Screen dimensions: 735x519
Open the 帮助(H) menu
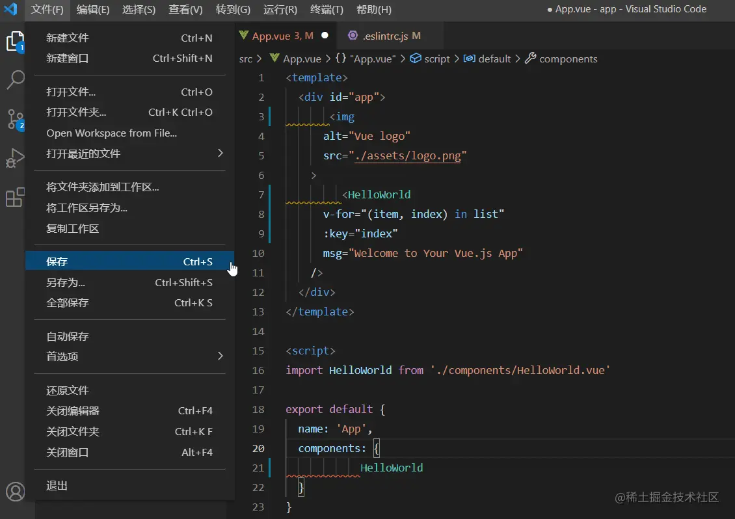[x=373, y=9]
